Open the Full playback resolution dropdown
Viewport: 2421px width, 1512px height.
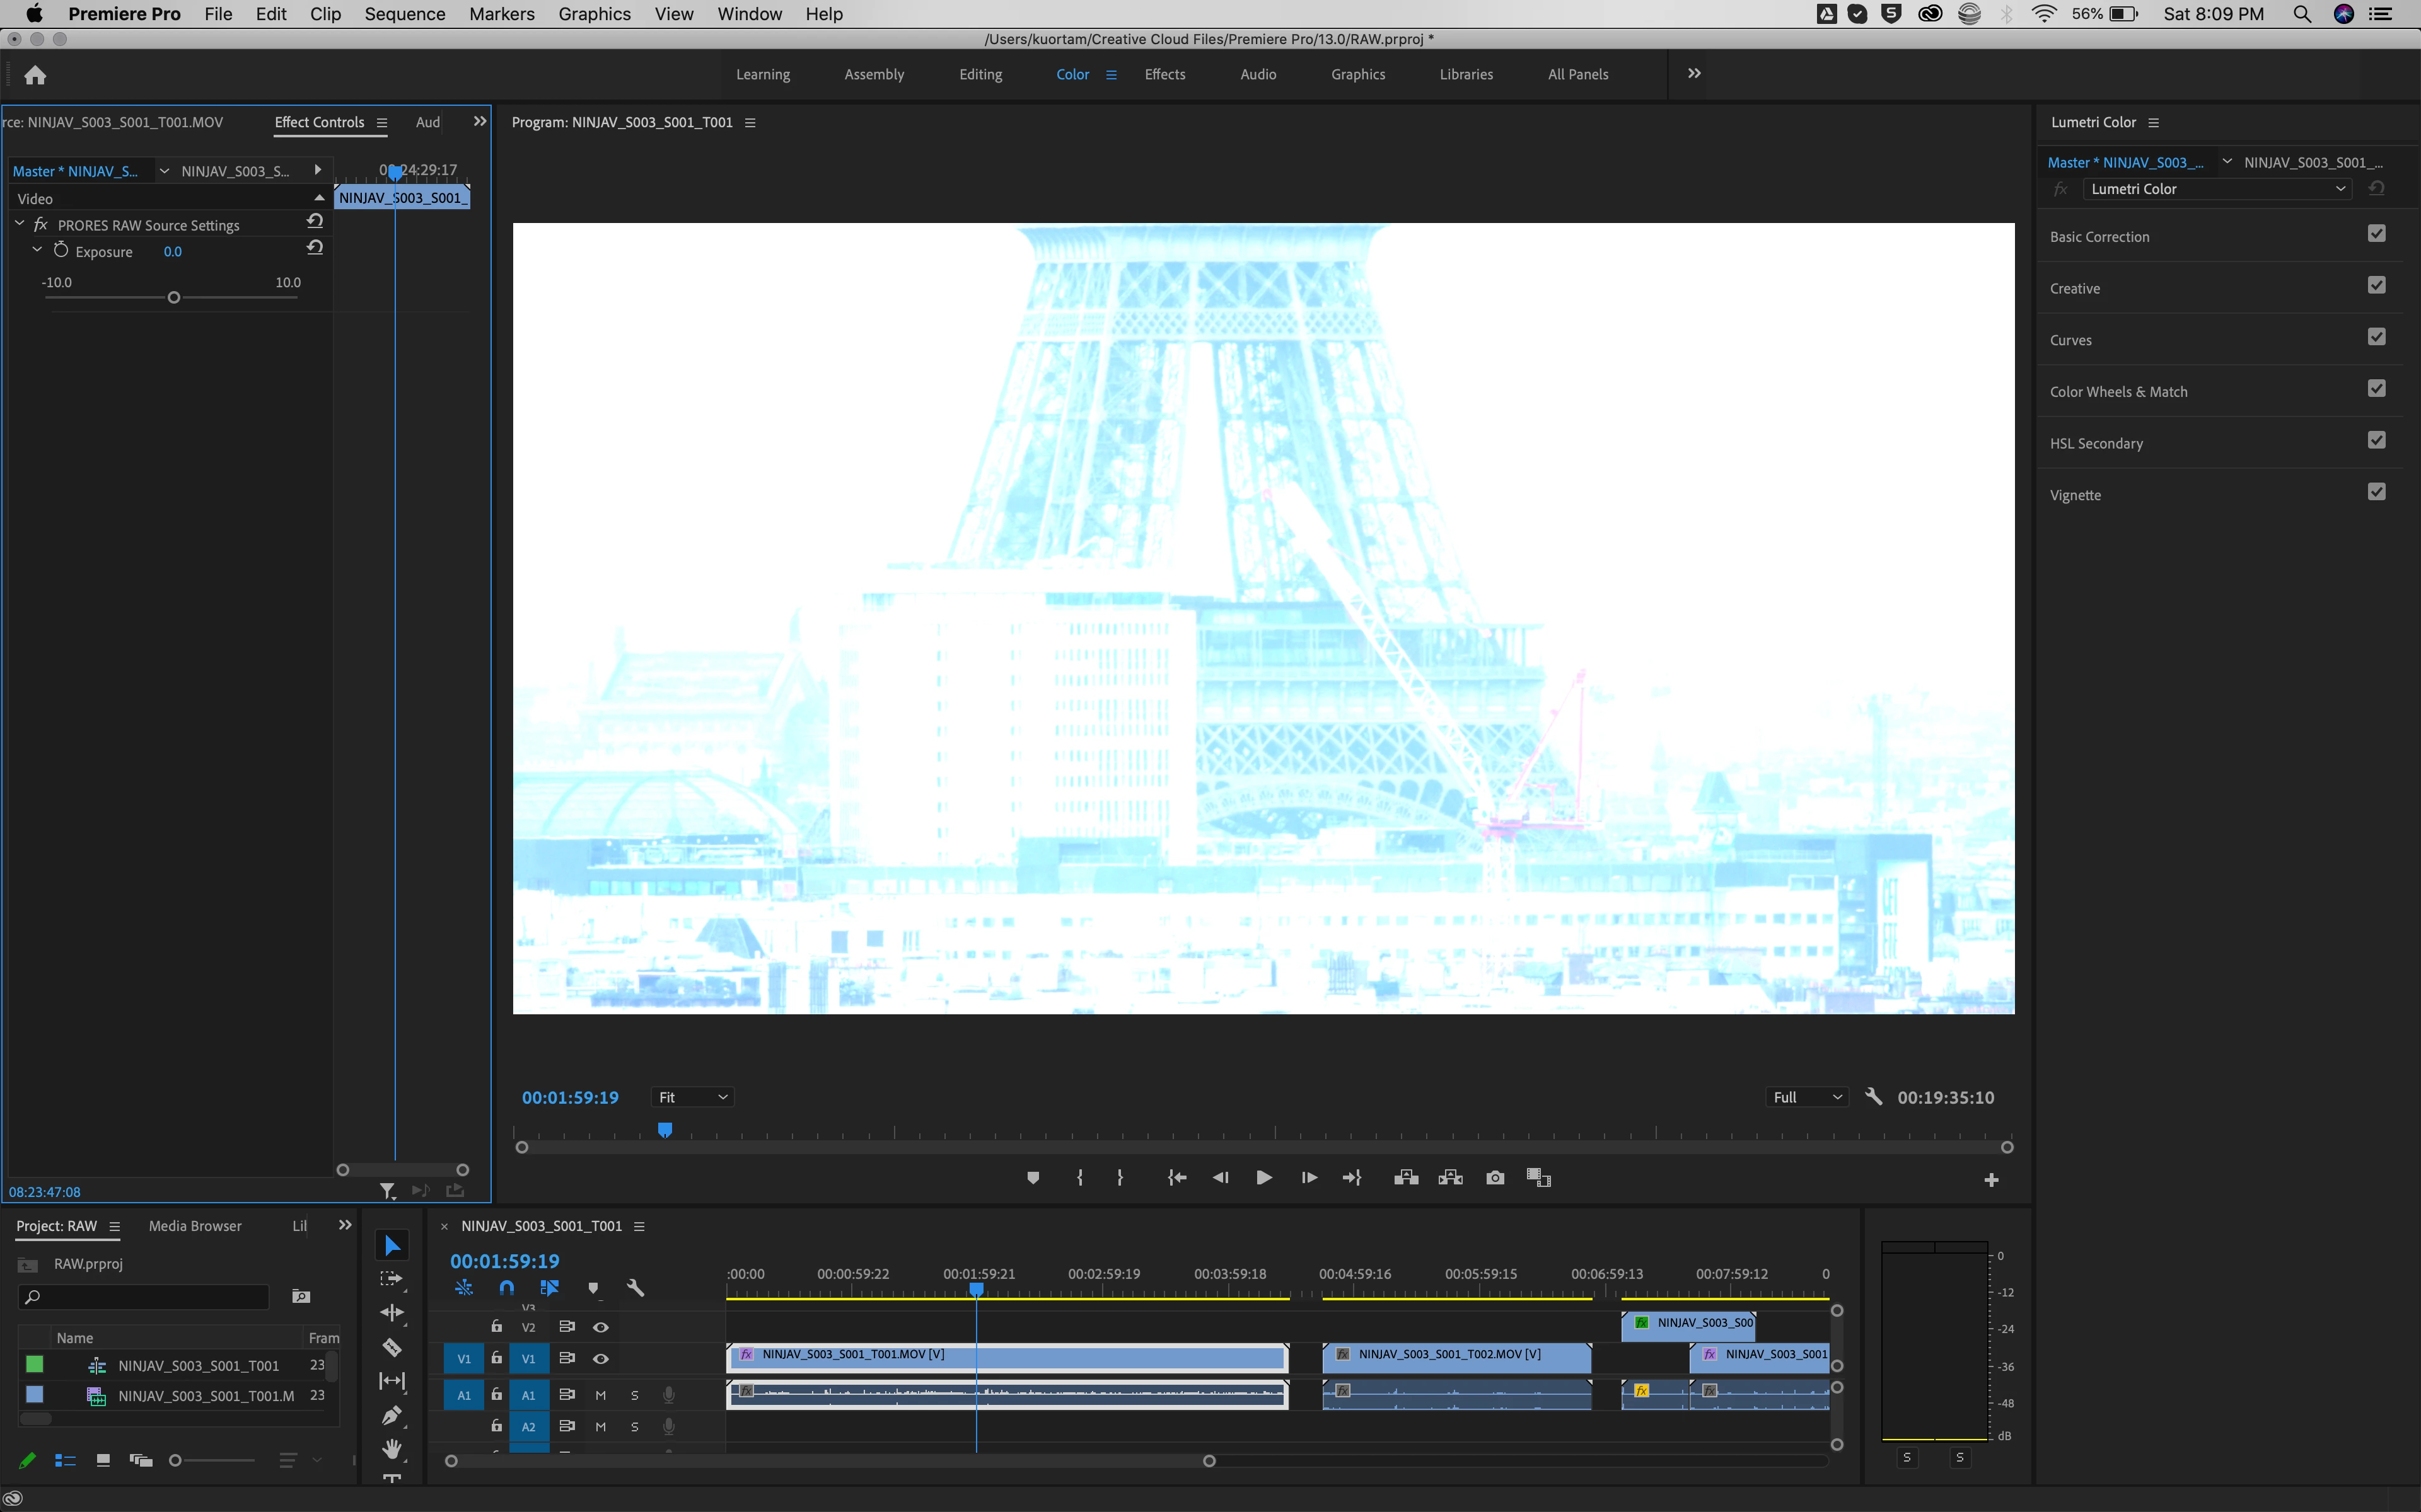pos(1807,1097)
